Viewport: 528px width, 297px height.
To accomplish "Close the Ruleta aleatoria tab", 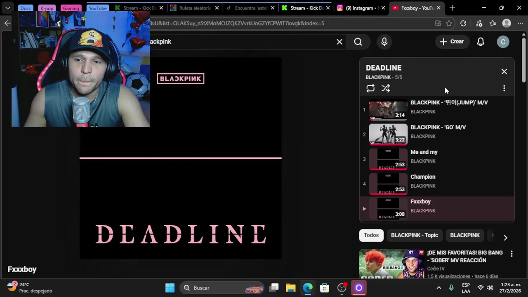I will [217, 8].
